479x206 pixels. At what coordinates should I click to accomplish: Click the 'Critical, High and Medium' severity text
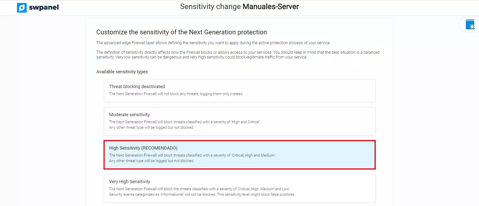pyautogui.click(x=192, y=155)
